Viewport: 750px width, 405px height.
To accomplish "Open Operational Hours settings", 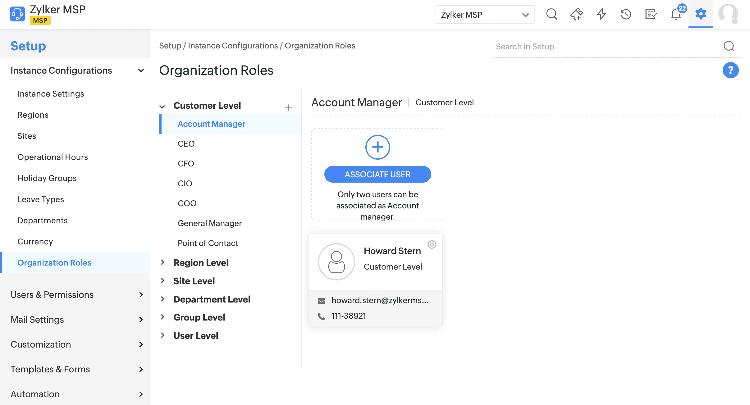I will click(x=53, y=157).
